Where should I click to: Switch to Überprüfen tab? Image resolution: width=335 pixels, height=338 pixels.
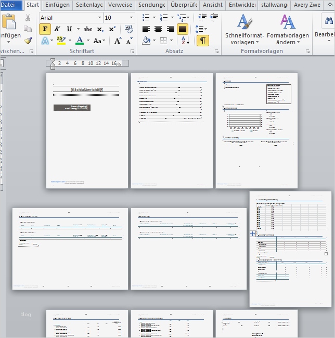point(184,5)
